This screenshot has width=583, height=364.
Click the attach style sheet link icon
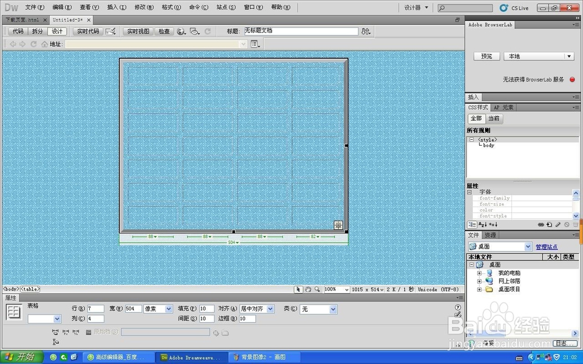[540, 225]
